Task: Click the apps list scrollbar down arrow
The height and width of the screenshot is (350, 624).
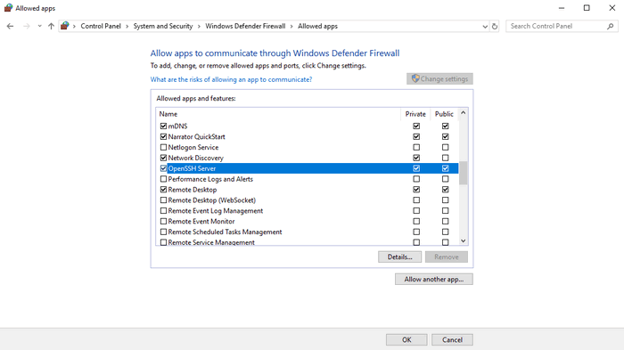Action: (464, 240)
